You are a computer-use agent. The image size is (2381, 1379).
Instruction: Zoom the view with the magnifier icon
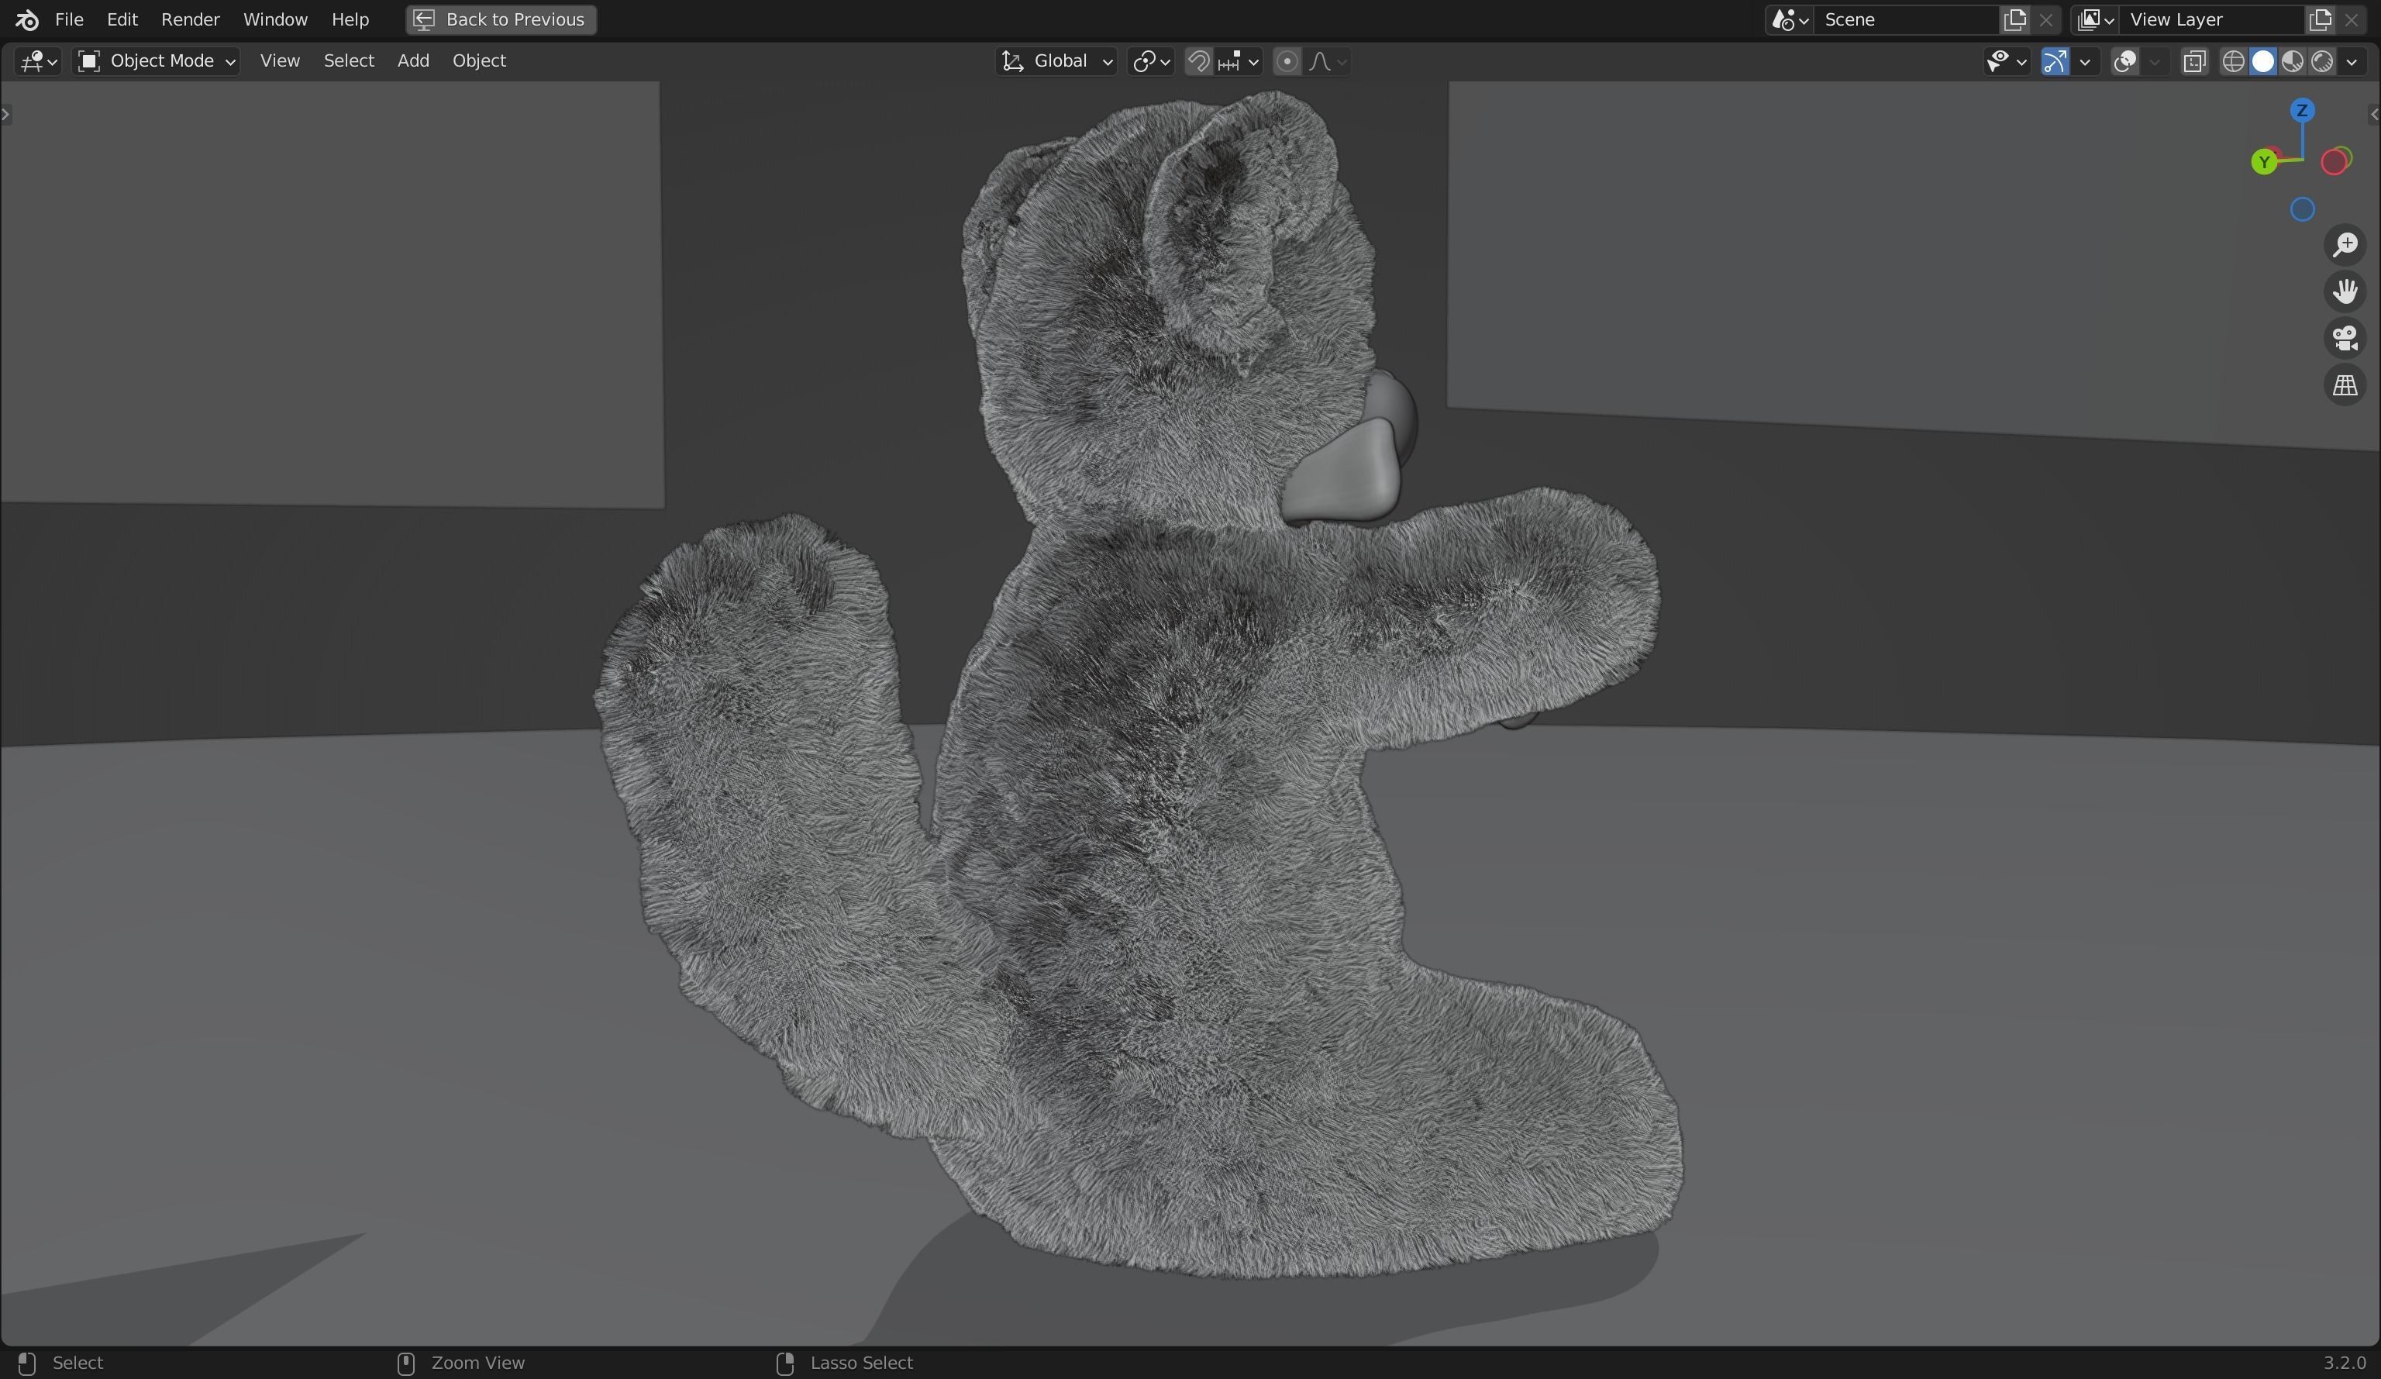pos(2346,245)
